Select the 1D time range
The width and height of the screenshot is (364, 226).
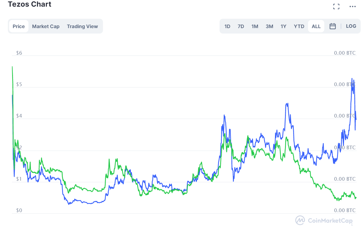click(227, 26)
